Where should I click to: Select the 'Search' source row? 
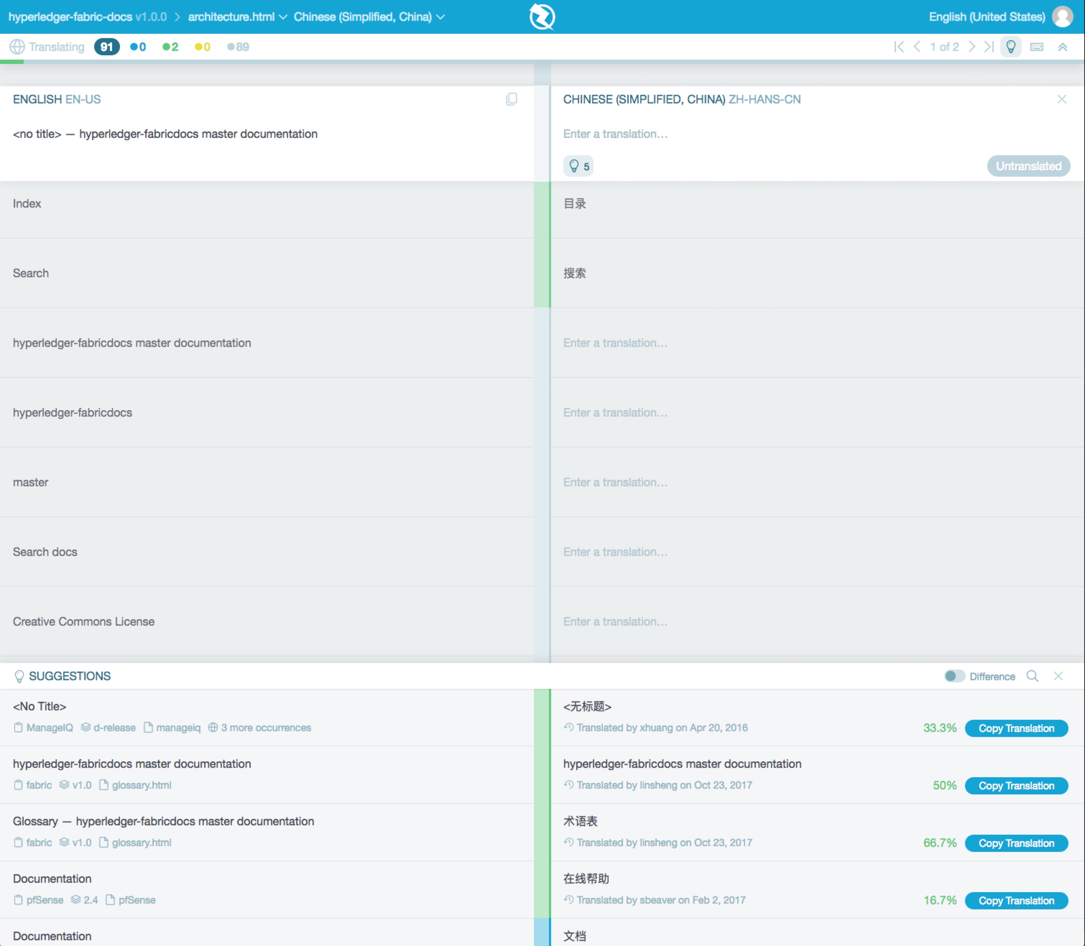[x=267, y=273]
